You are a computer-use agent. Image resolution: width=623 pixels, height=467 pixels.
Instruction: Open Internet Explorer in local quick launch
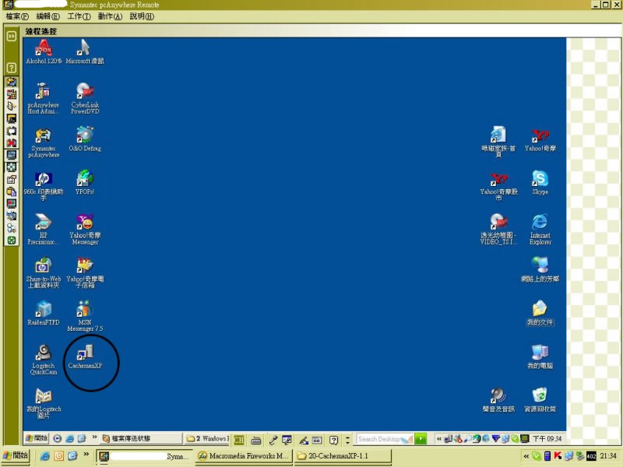(44, 456)
